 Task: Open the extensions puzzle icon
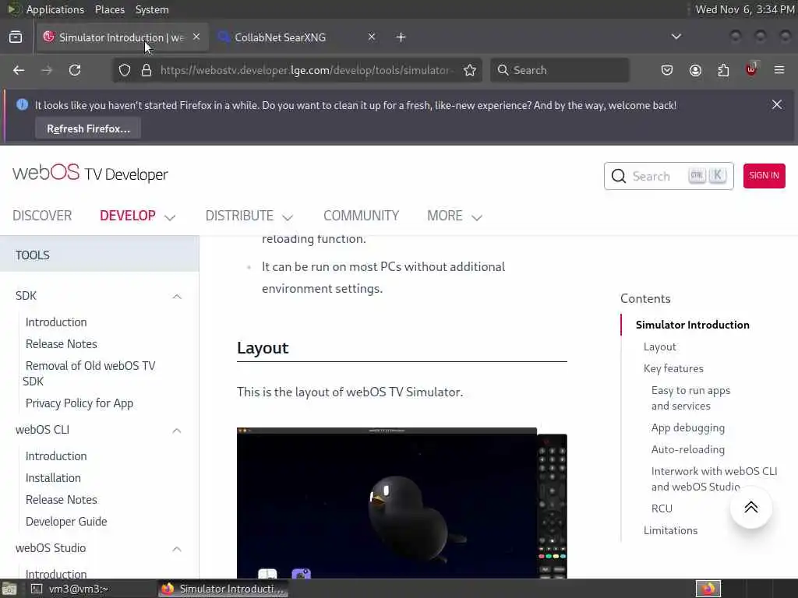[723, 70]
